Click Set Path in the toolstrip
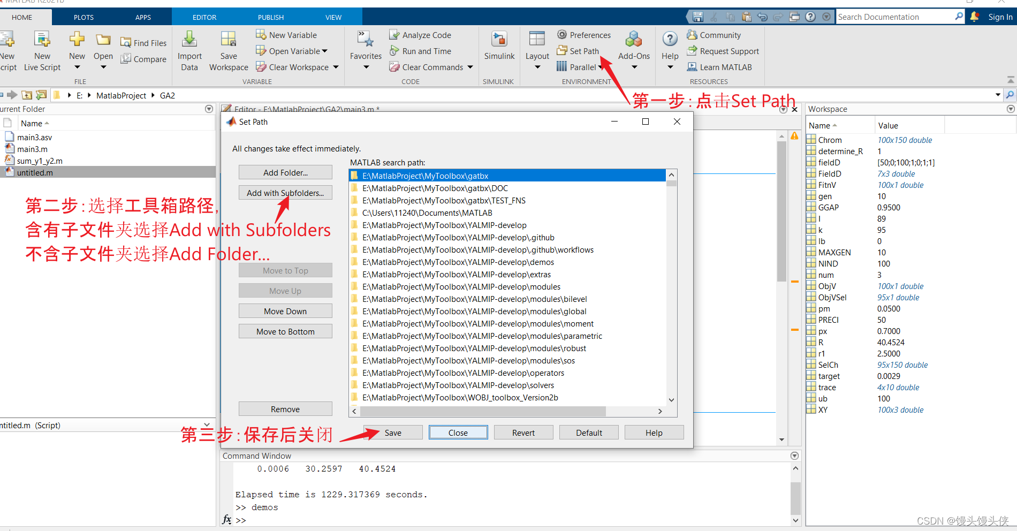Viewport: 1017px width, 531px height. (578, 51)
